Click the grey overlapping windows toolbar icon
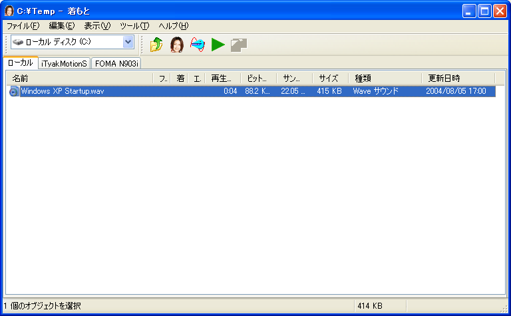The width and height of the screenshot is (511, 316). click(x=239, y=45)
